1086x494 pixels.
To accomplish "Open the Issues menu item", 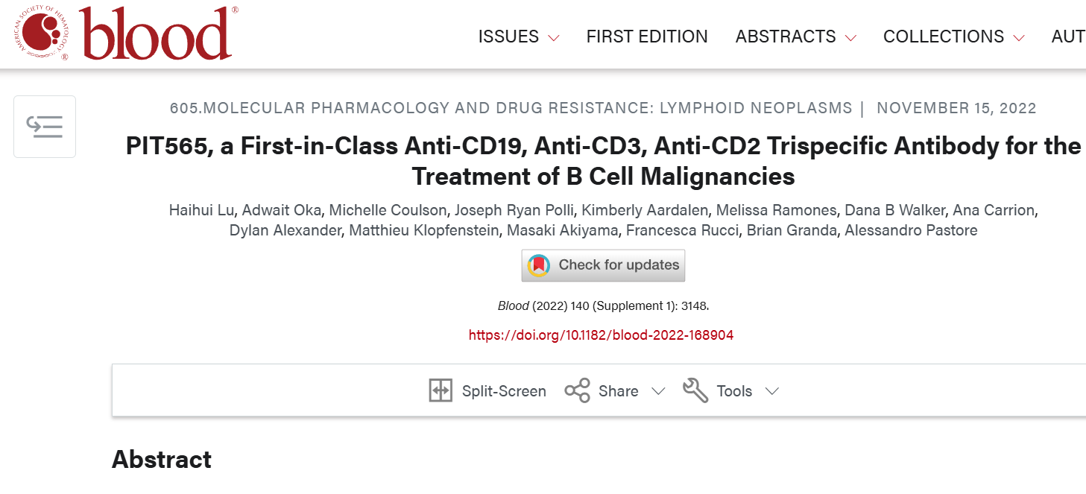I will [x=508, y=37].
